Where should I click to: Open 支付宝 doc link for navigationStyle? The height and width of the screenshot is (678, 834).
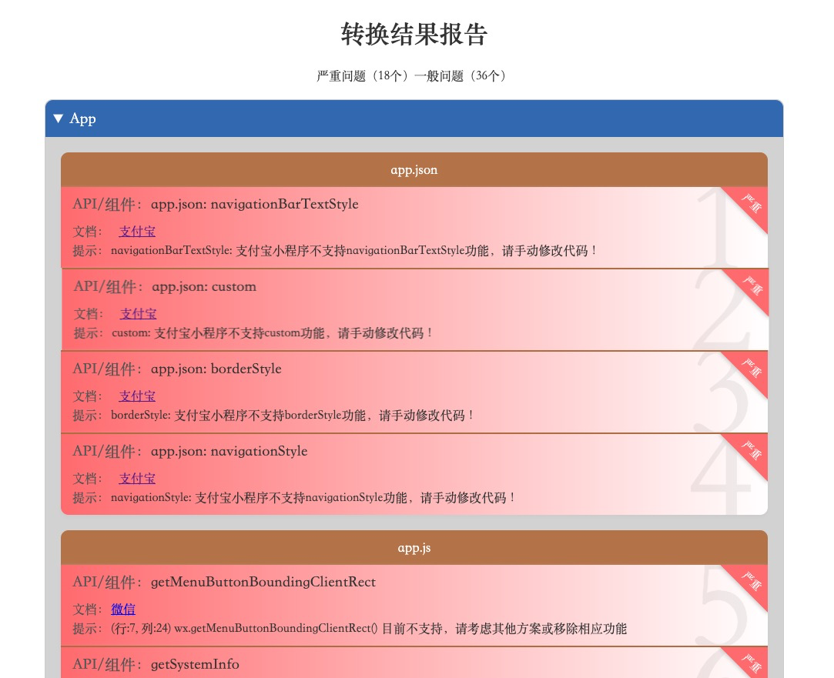137,479
